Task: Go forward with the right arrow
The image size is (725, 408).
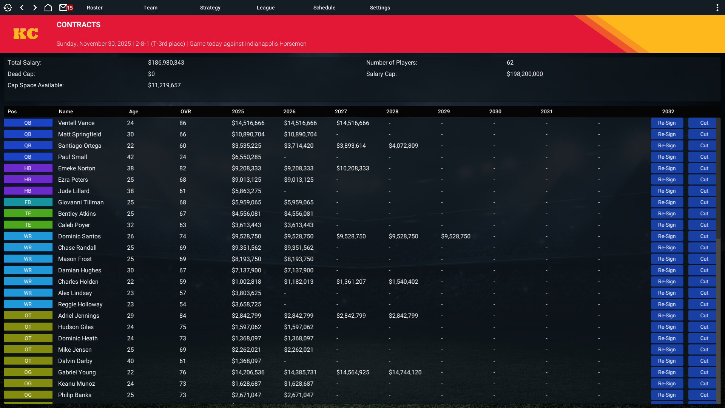Action: pyautogui.click(x=35, y=8)
